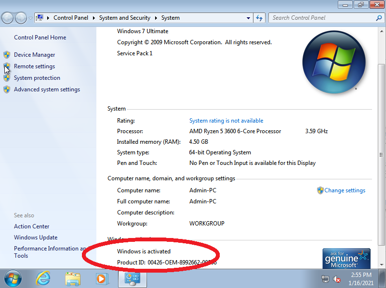Go to Control Panel Home

(40, 38)
